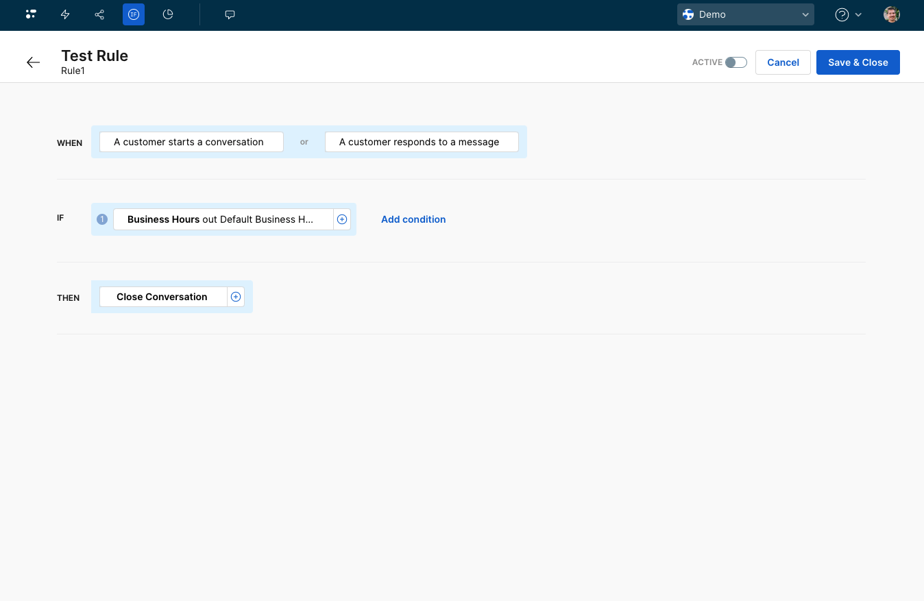Click the Close Conversation action box

click(x=163, y=297)
